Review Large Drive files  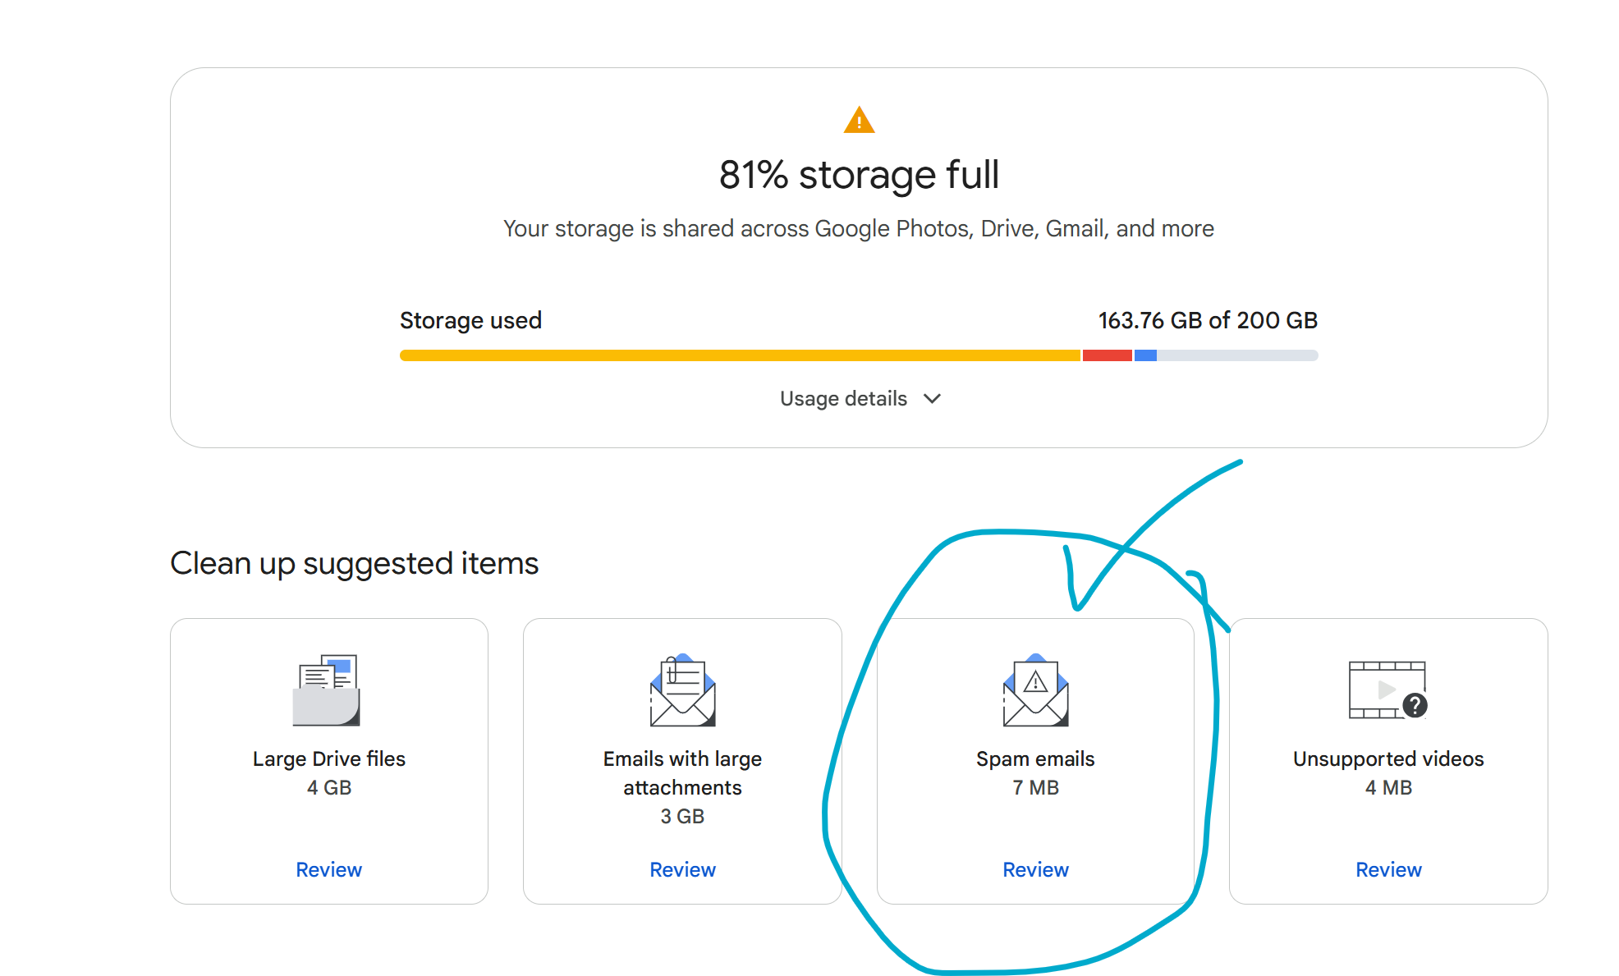tap(328, 869)
